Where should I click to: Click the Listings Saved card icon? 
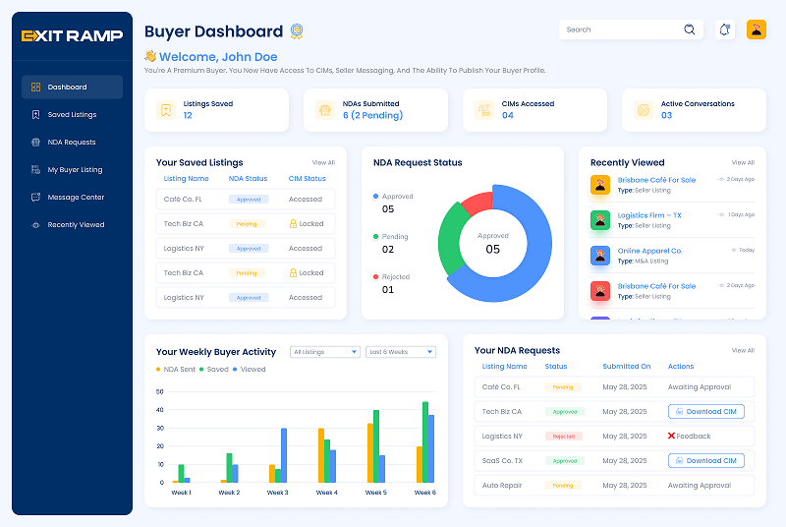[x=166, y=110]
